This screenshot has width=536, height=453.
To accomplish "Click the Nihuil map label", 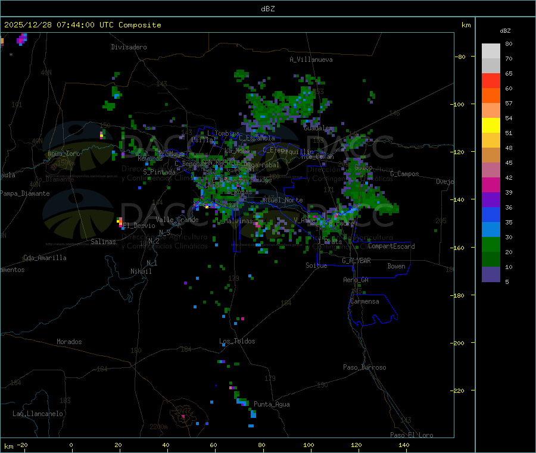I will [x=141, y=271].
